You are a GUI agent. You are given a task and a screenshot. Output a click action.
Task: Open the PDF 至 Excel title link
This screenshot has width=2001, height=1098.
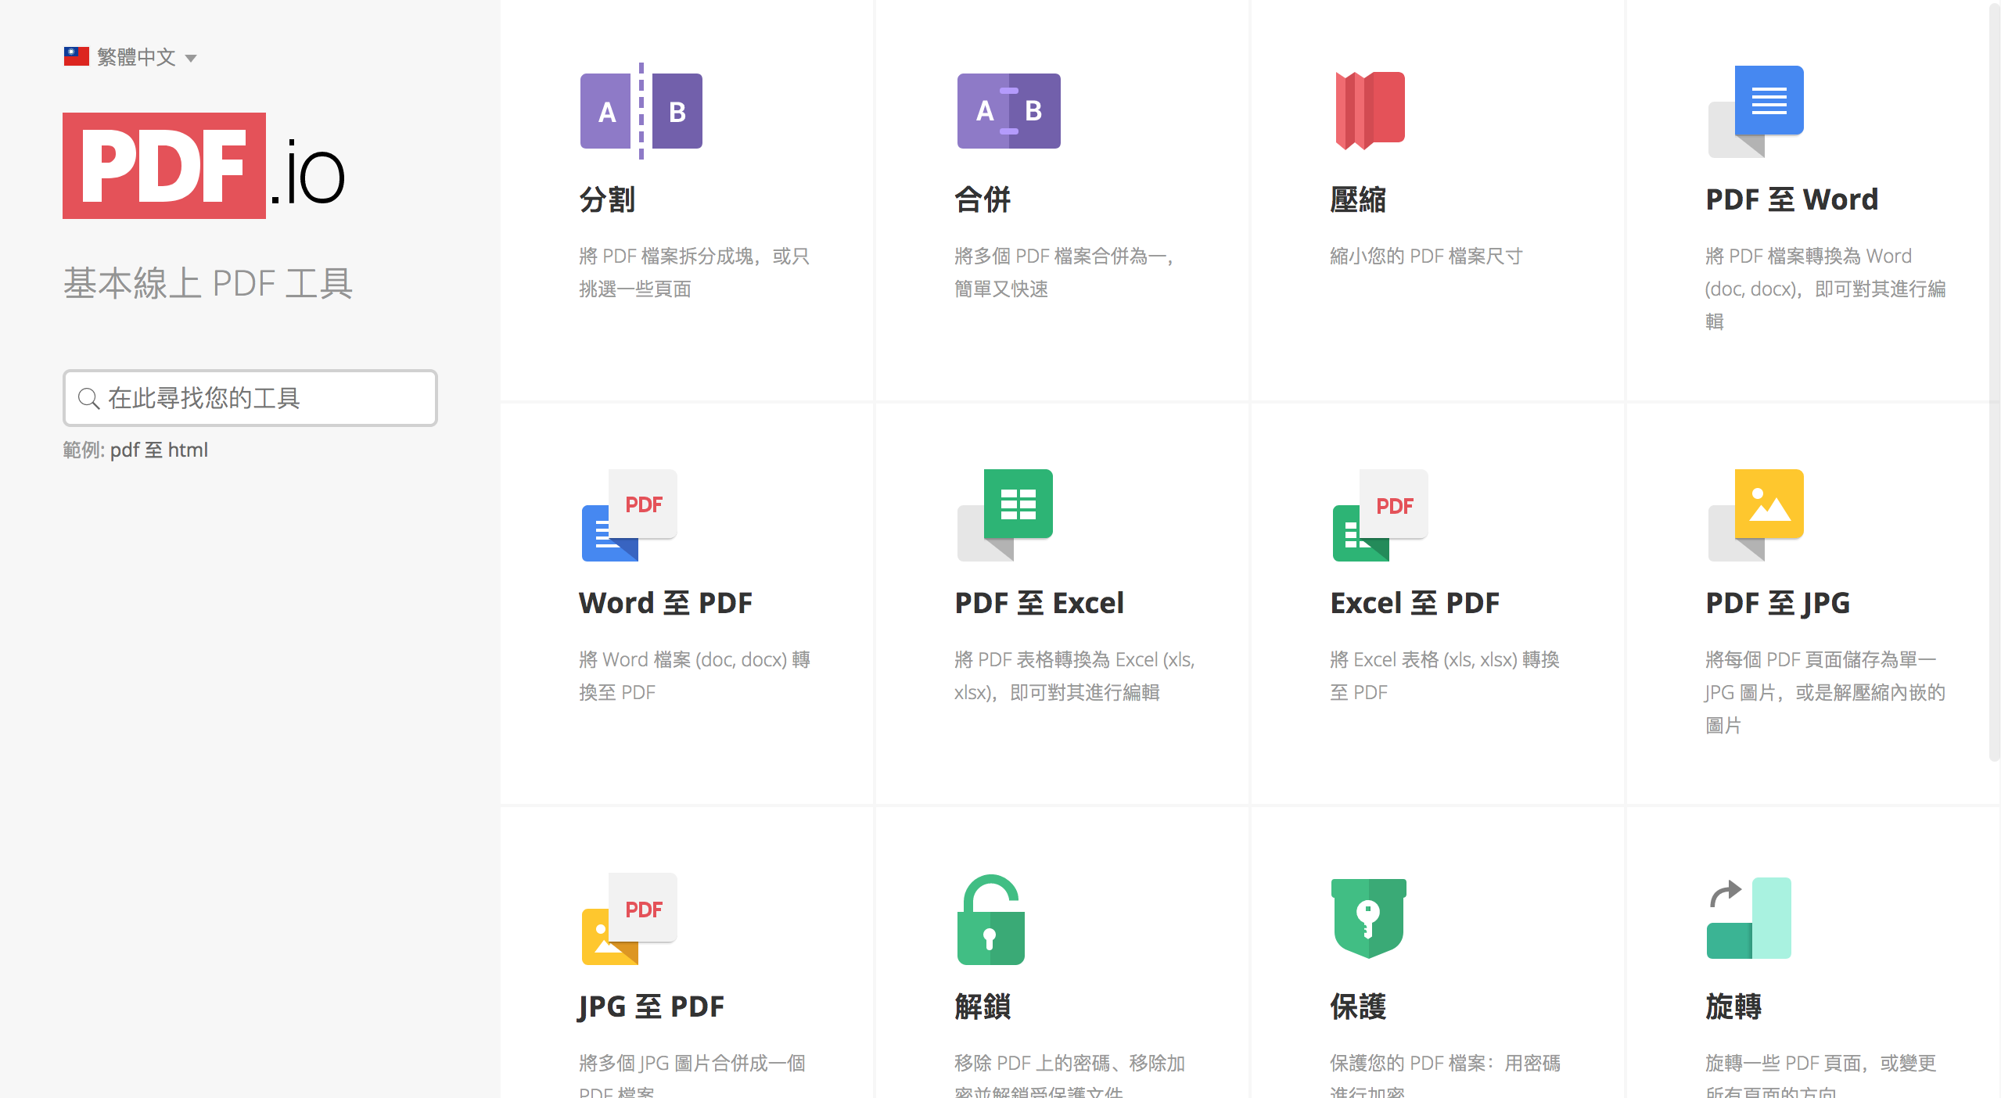(1040, 603)
